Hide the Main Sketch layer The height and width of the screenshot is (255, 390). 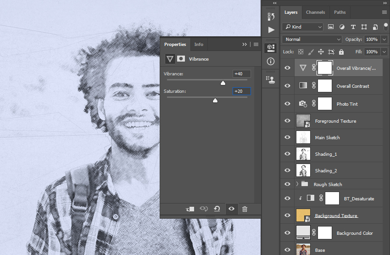(287, 137)
